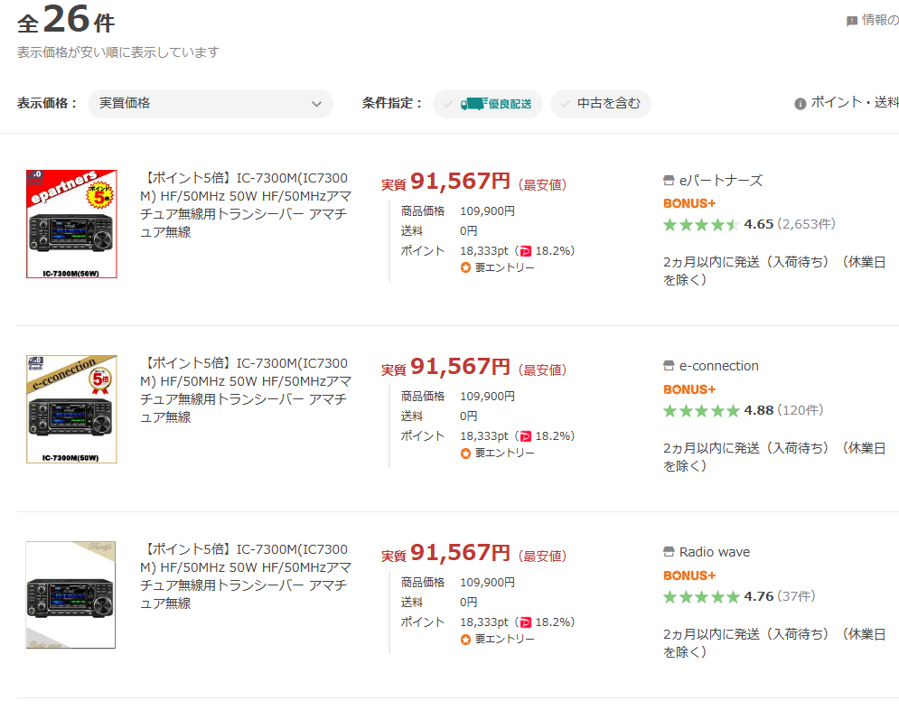View eパートナーズ 2,653件 reviews count
This screenshot has width=899, height=711.
[x=806, y=224]
